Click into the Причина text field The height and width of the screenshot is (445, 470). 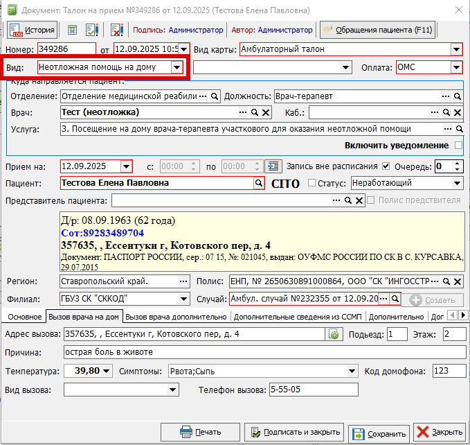click(x=263, y=353)
